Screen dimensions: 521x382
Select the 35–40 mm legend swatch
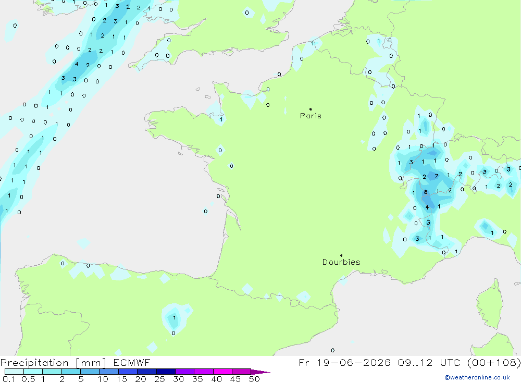[204, 372]
